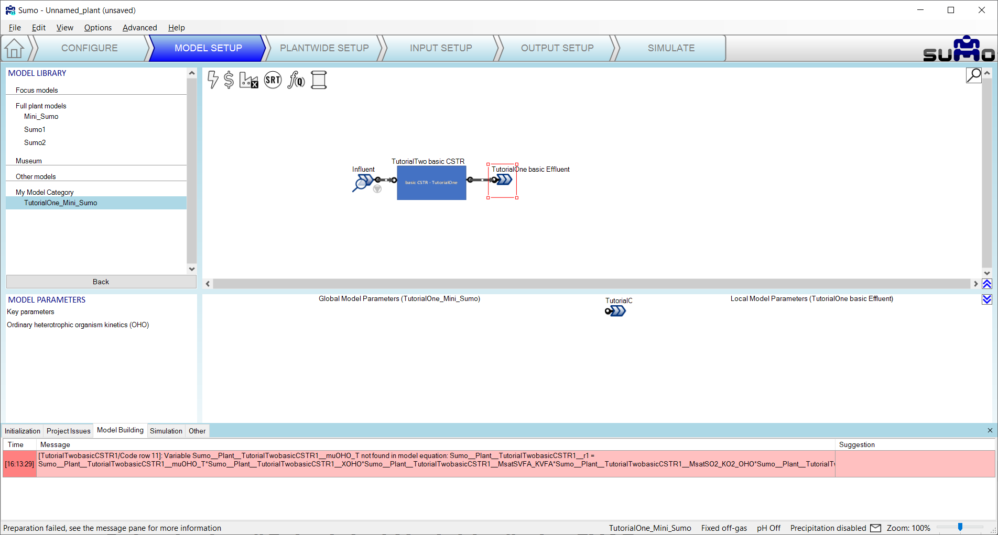Click the home icon in navigation bar
Screen dimensions: 998x535
(14, 49)
